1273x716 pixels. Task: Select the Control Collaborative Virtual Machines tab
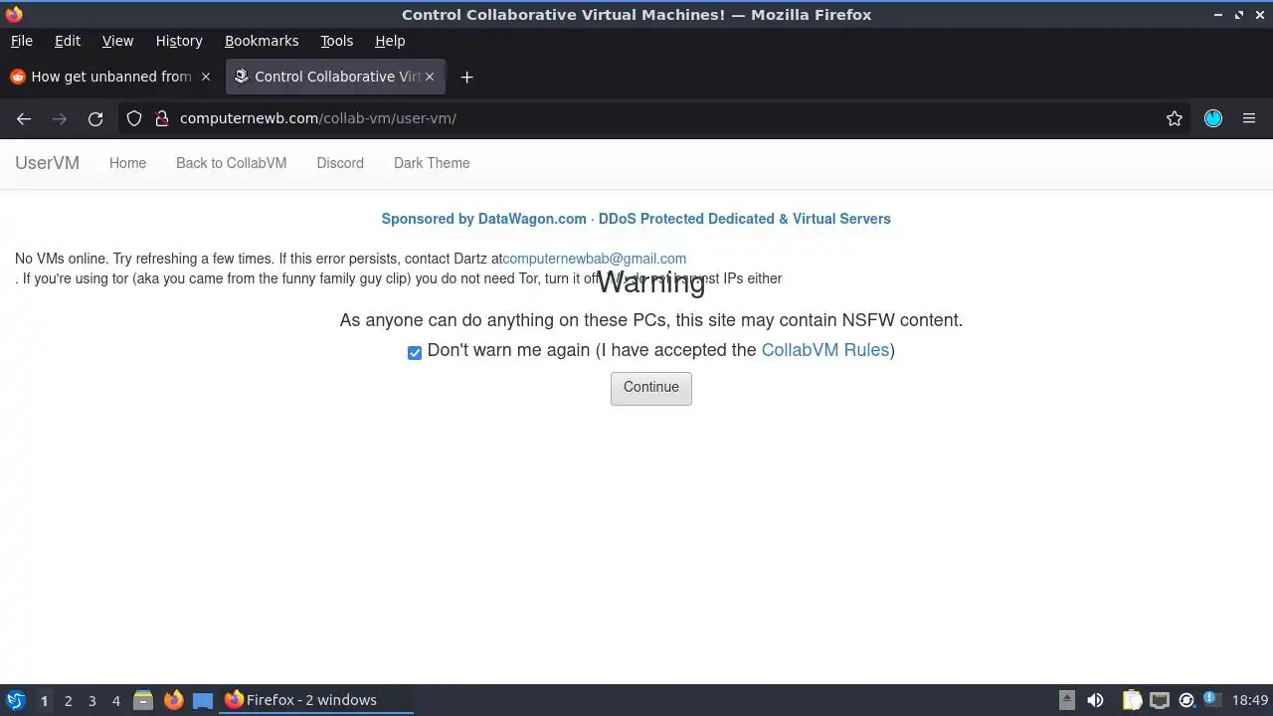pyautogui.click(x=336, y=77)
